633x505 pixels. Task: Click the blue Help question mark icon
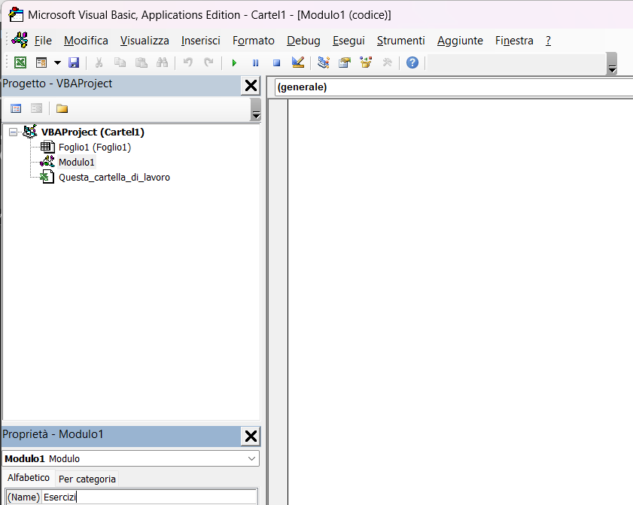412,62
